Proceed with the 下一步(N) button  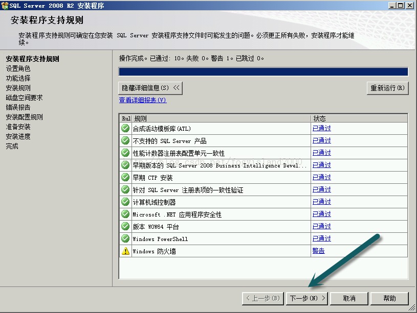pyautogui.click(x=307, y=298)
